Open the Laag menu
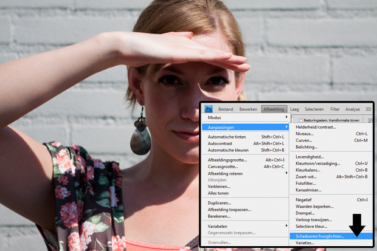Image resolution: width=377 pixels, height=251 pixels. pos(294,109)
